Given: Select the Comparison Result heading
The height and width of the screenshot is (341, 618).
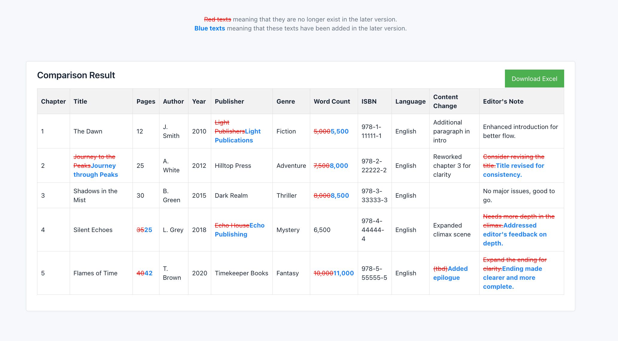Looking at the screenshot, I should coord(76,75).
